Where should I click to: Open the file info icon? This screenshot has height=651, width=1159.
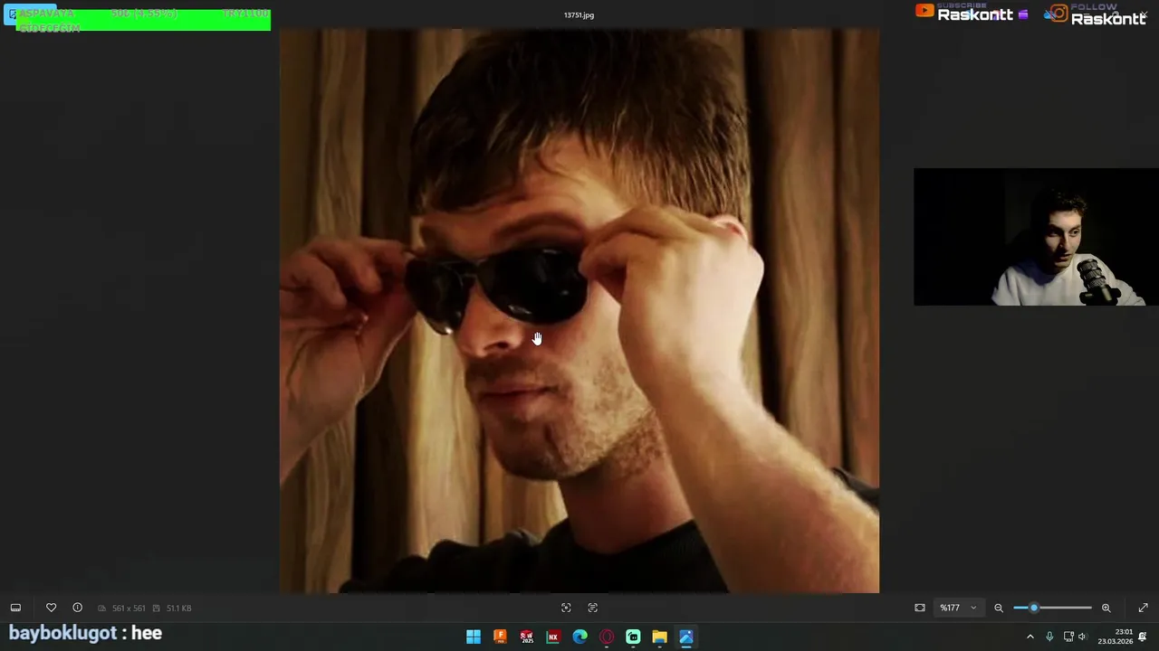pos(77,608)
